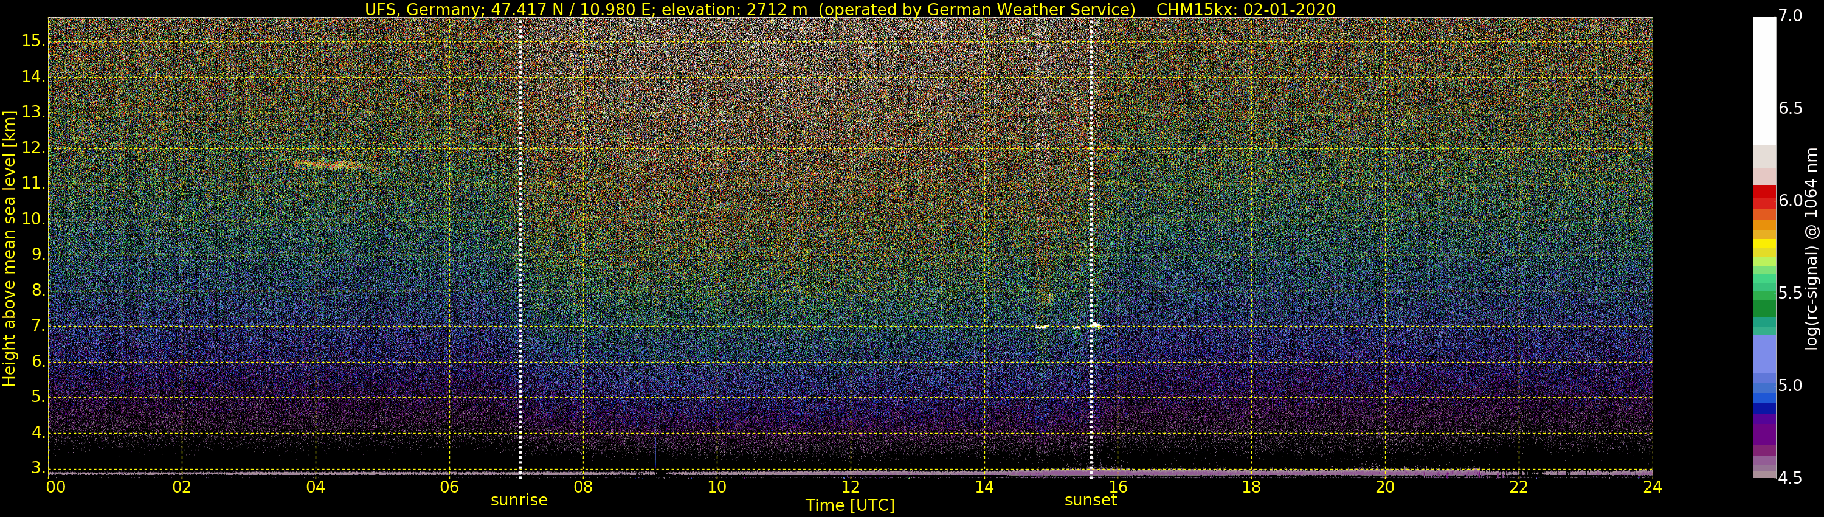Click the sunrise dotted white vertical line

(x=520, y=248)
